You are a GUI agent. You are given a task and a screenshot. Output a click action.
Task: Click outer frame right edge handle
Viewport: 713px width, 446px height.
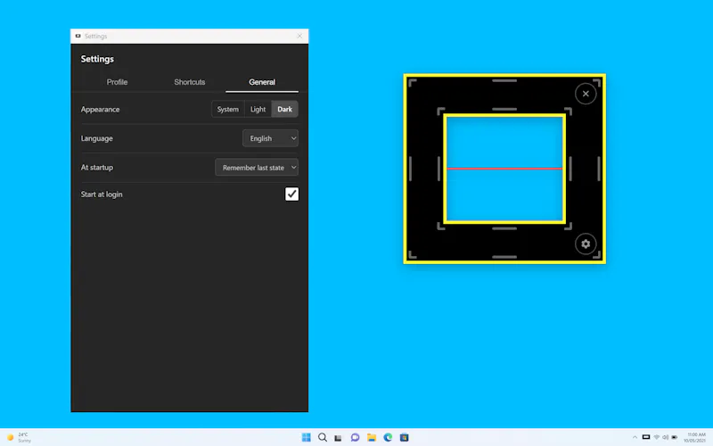coord(599,169)
